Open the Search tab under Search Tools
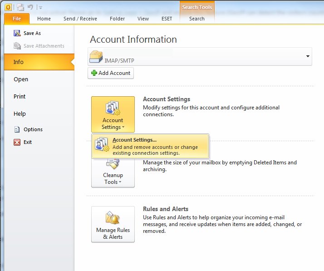The image size is (324, 271). (197, 19)
